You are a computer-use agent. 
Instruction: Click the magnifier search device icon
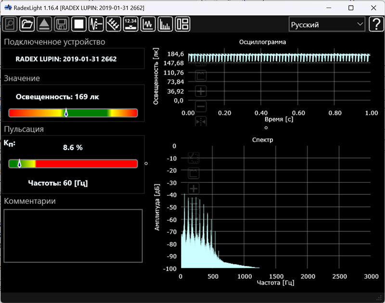pyautogui.click(x=10, y=24)
